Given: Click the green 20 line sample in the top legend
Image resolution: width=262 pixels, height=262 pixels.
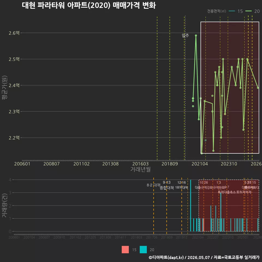Looking at the screenshot, I should 248,11.
